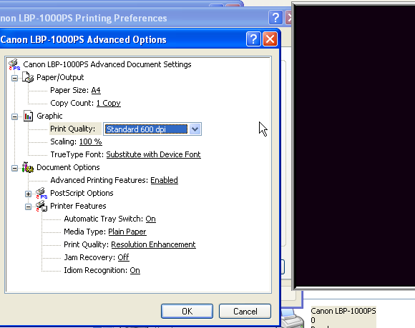Click the OK button
Image resolution: width=415 pixels, height=328 pixels.
[x=187, y=312]
